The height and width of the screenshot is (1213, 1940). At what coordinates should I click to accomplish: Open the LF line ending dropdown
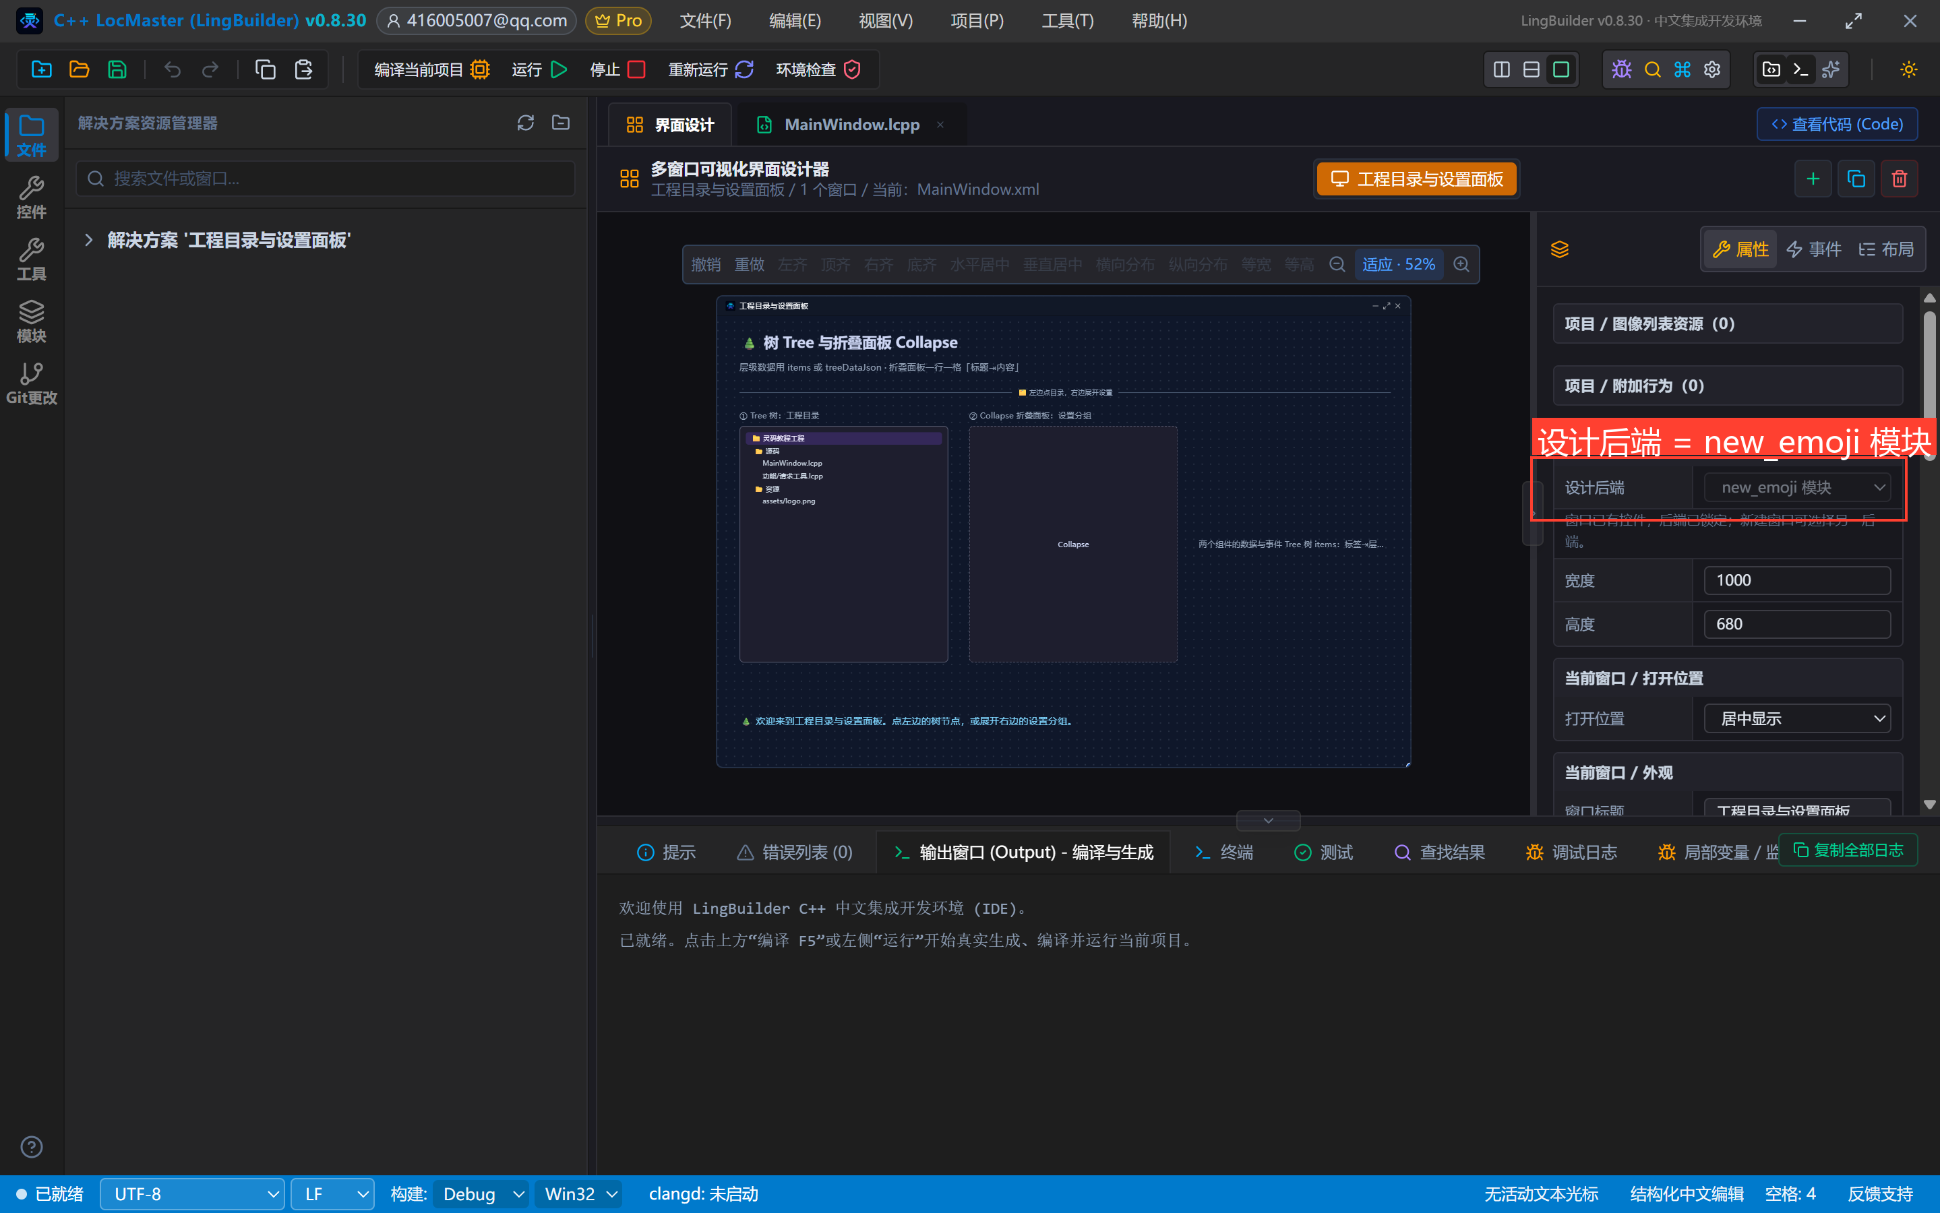pyautogui.click(x=332, y=1193)
